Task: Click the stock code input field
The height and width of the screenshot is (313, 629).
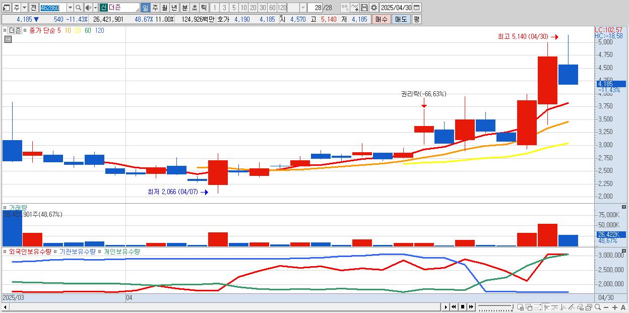Action: (53, 8)
